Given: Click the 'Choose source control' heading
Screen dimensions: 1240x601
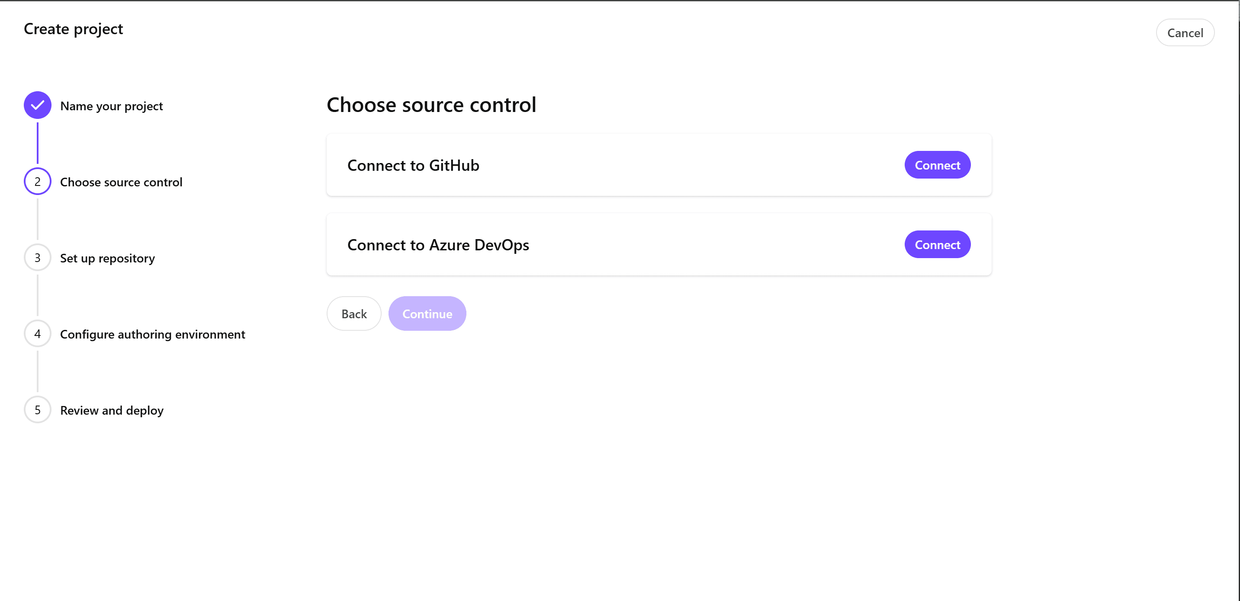Looking at the screenshot, I should tap(431, 104).
